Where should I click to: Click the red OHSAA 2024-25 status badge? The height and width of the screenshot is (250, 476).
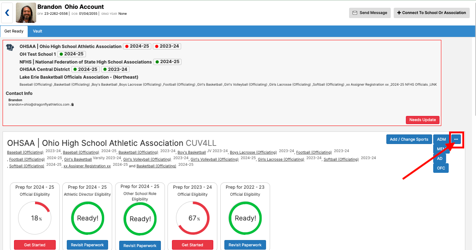137,47
